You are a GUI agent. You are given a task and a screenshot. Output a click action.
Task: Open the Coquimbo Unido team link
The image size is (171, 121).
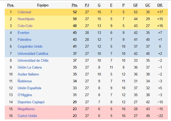pyautogui.click(x=30, y=47)
